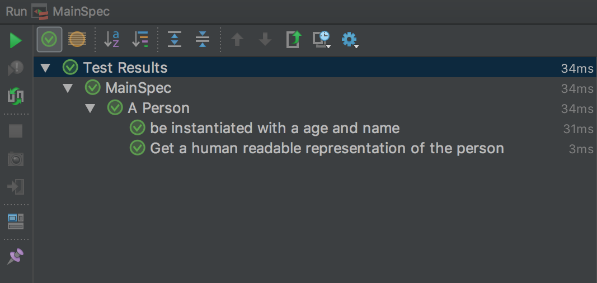Rerun failed tests

[16, 68]
